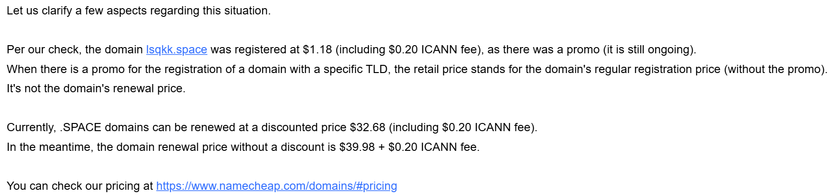The height and width of the screenshot is (196, 838).
Task: Click the "it is still ongoing" parenthetical
Action: click(x=649, y=50)
